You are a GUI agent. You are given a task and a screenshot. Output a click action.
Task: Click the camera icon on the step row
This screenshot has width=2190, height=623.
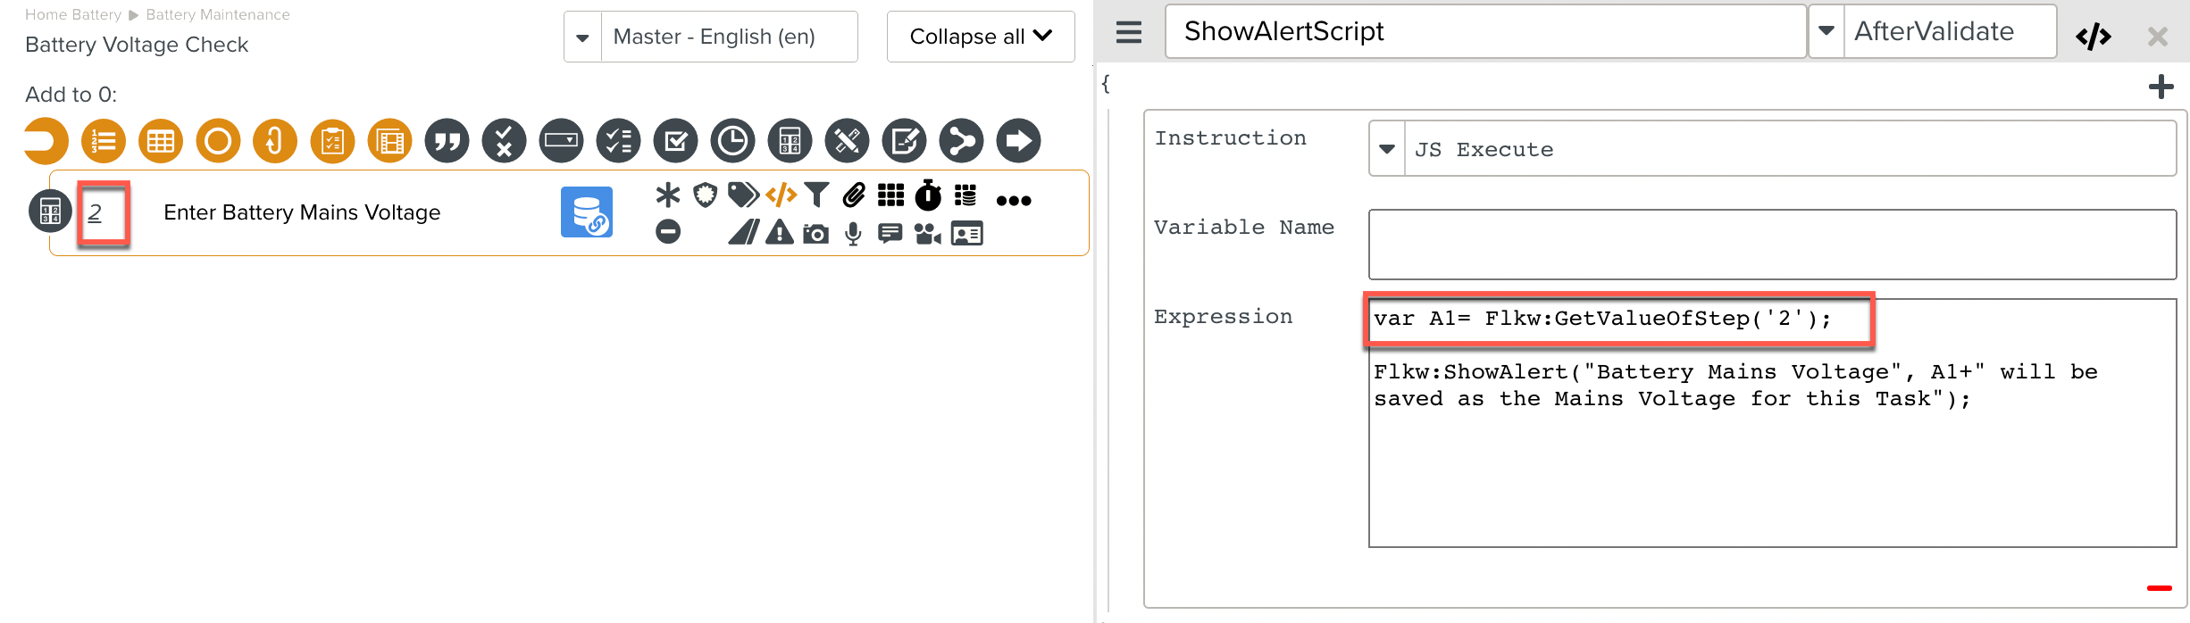point(815,234)
